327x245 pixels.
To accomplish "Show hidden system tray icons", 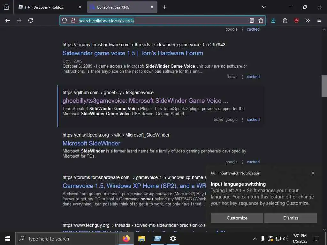I will click(x=255, y=239).
